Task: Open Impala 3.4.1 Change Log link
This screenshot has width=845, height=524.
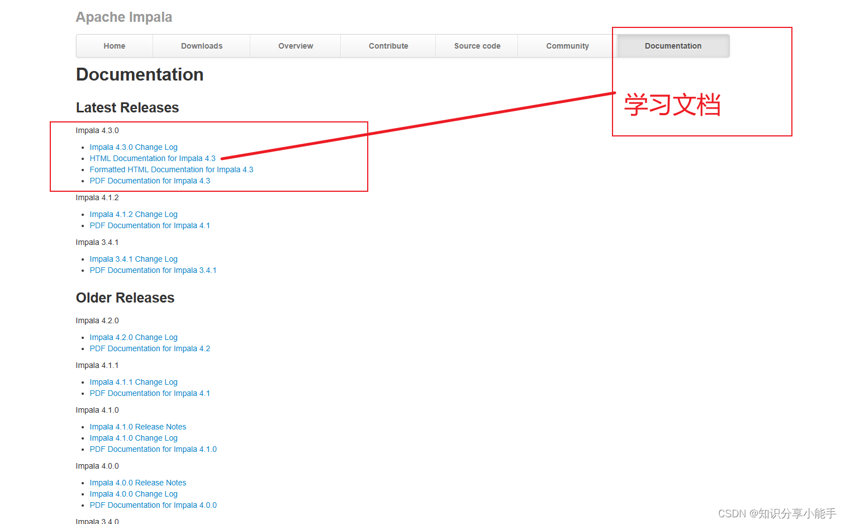Action: (x=134, y=259)
